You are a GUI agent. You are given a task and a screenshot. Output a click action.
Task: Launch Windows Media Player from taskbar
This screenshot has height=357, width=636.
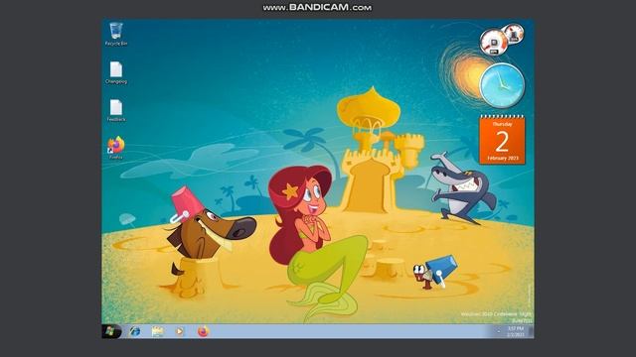point(180,331)
